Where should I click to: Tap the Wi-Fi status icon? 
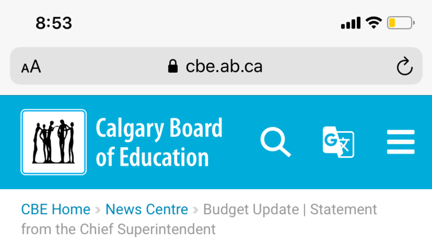point(373,23)
